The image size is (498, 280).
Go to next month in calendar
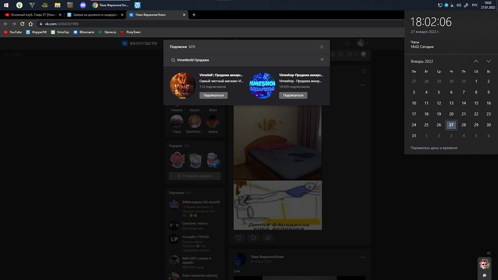[488, 61]
